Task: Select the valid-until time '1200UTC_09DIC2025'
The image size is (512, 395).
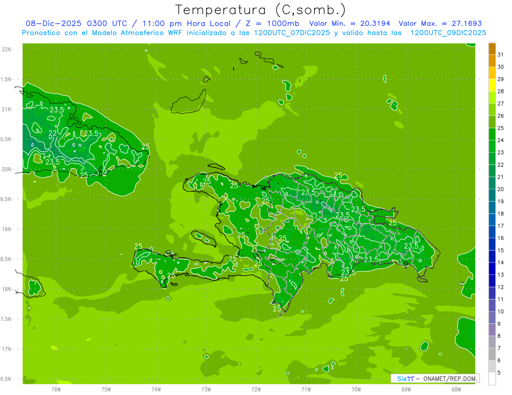Action: coord(448,33)
